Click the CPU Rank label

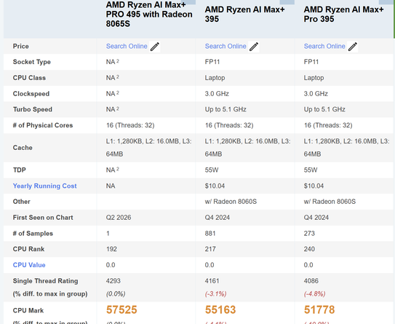(x=28, y=249)
